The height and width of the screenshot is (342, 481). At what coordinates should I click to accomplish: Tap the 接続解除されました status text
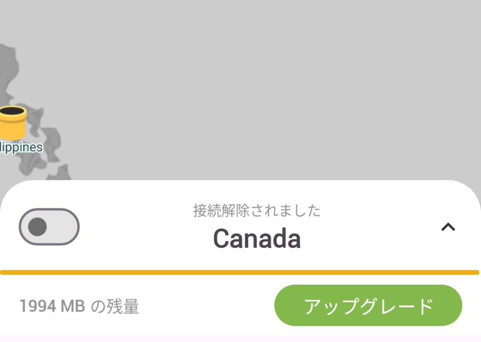257,211
